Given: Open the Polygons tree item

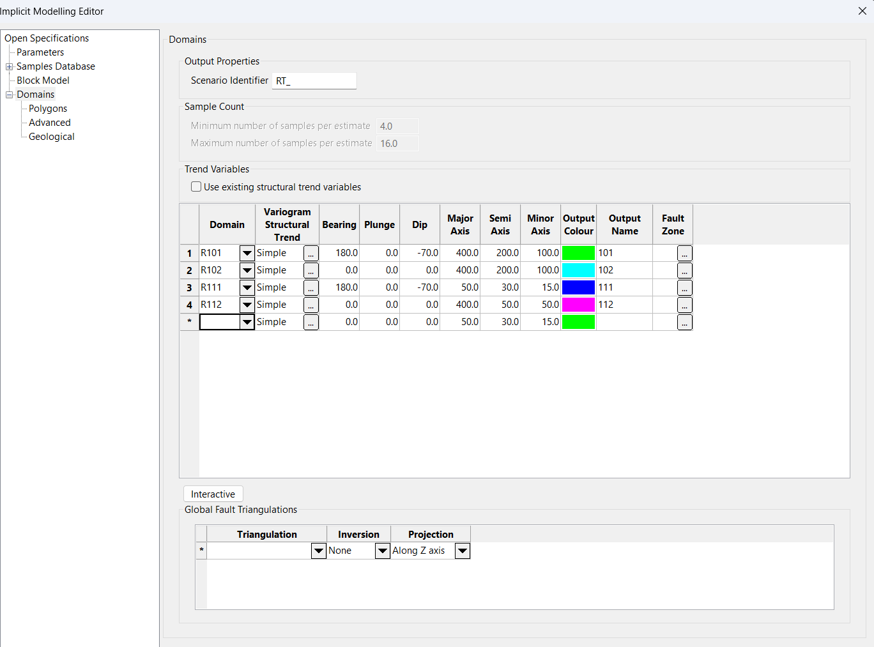Looking at the screenshot, I should pyautogui.click(x=48, y=109).
